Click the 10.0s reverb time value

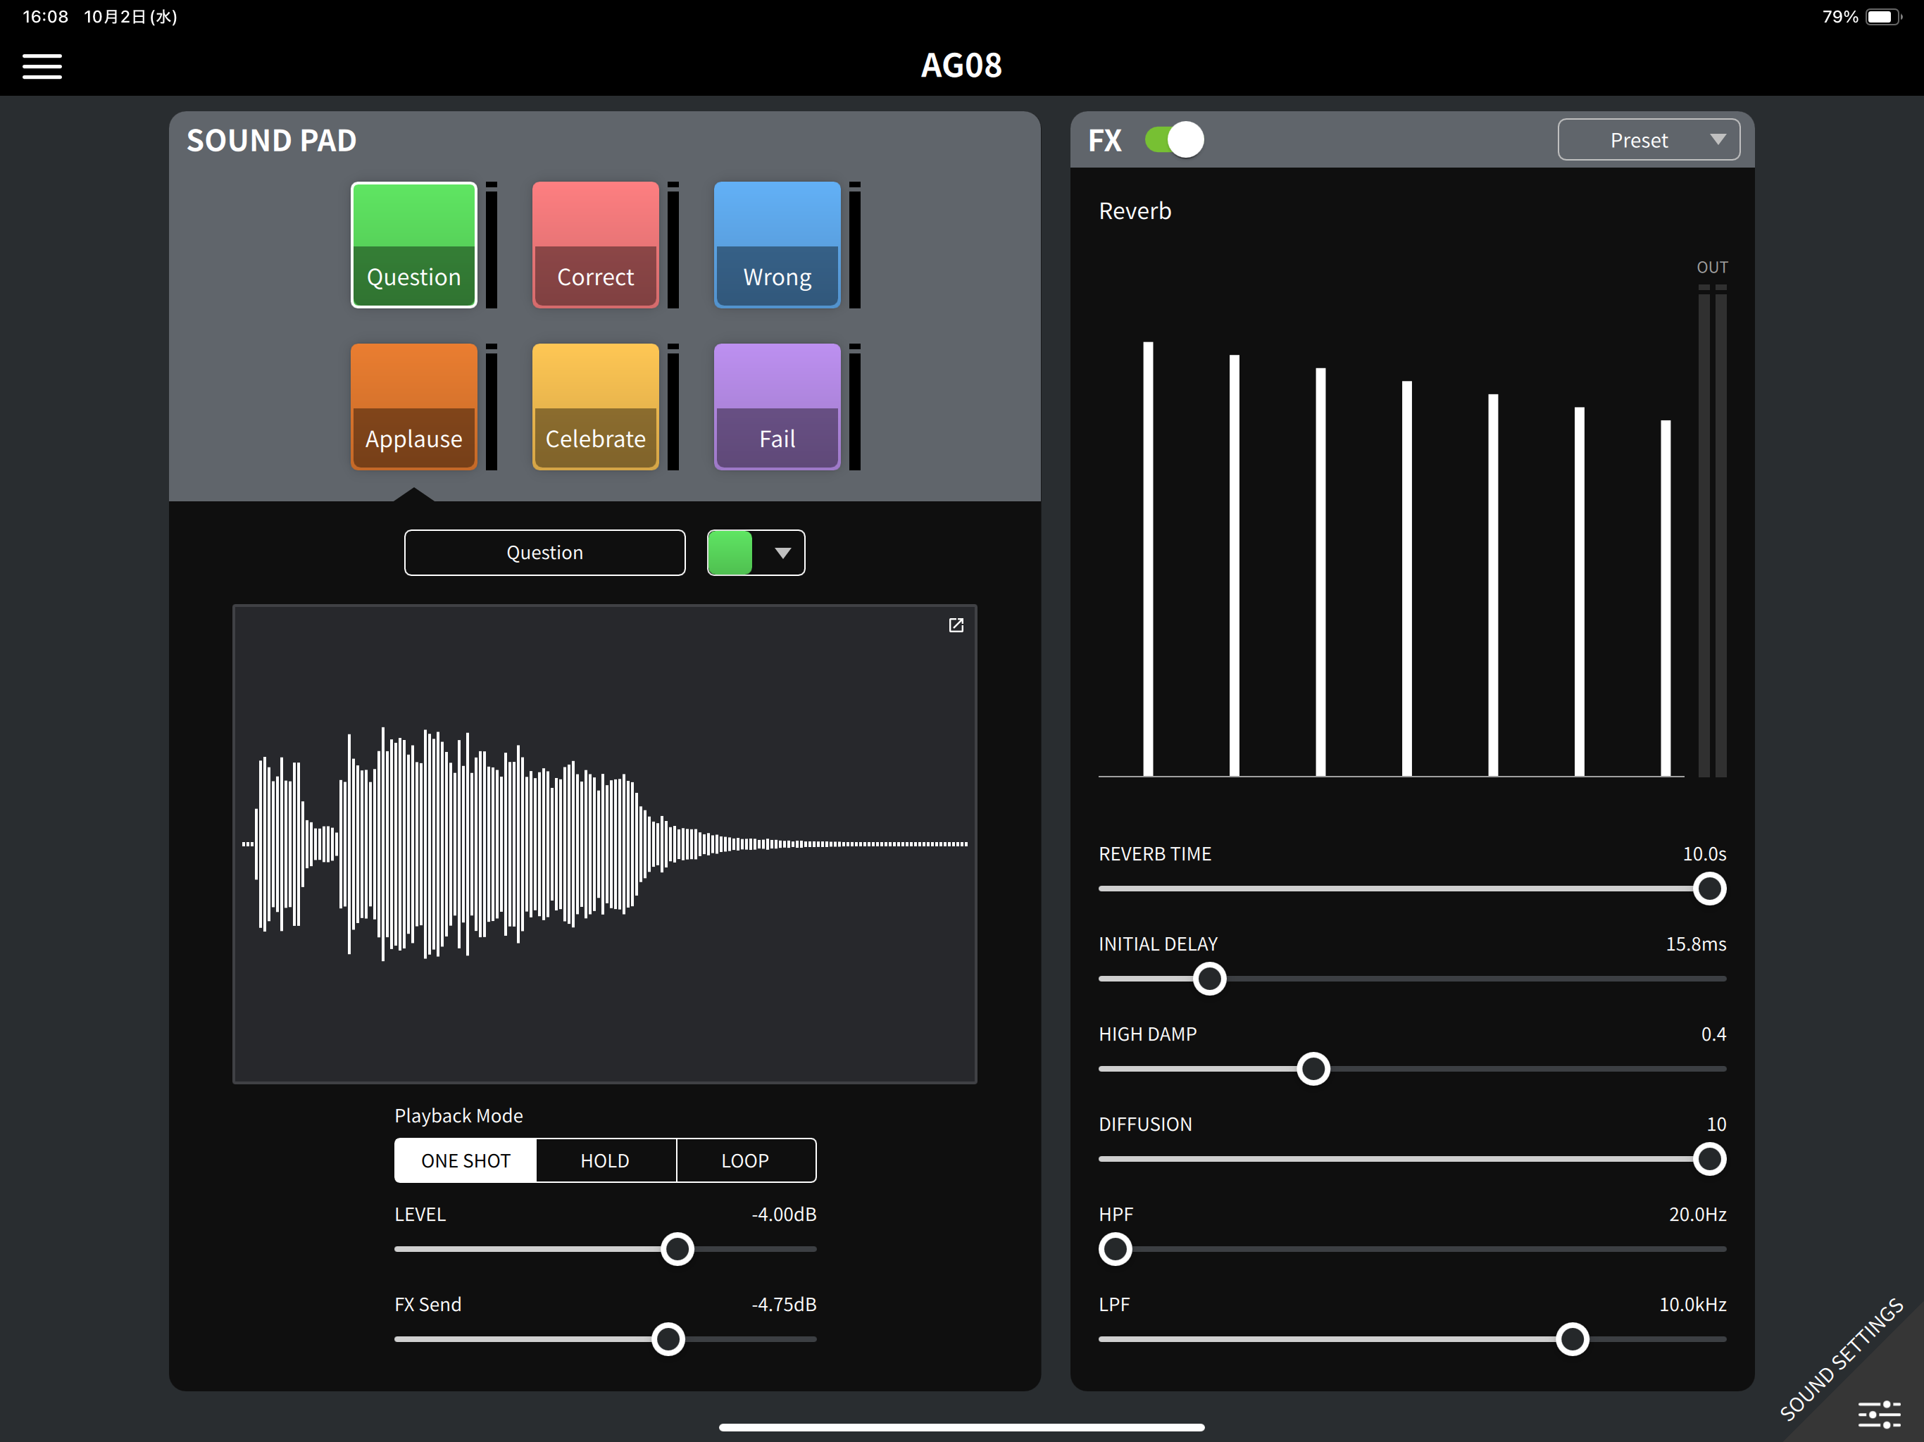click(x=1704, y=854)
